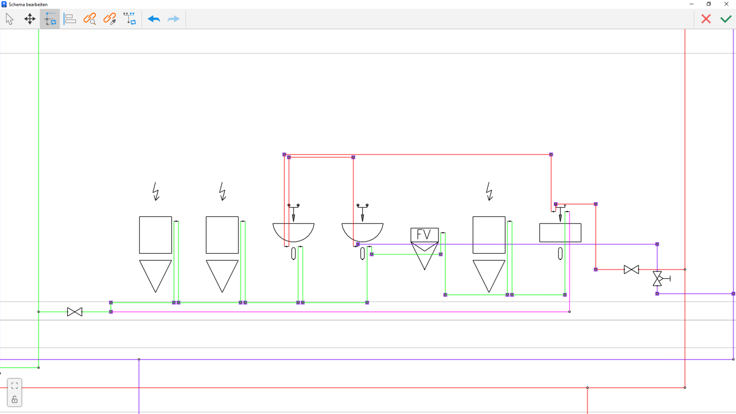Click the first lightning bolt symbol at left
Screen dimensions: 736x414
tap(156, 192)
